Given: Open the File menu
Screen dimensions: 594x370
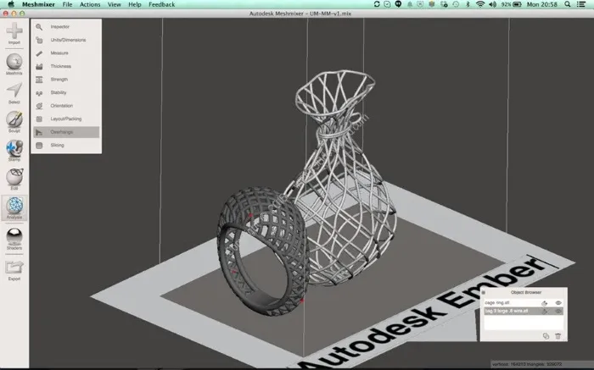Looking at the screenshot, I should 67,4.
